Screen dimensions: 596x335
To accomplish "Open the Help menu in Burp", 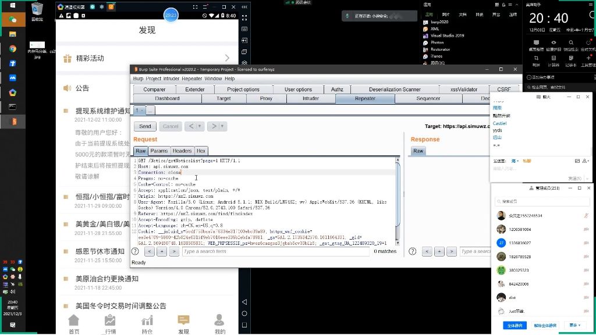I will [229, 79].
